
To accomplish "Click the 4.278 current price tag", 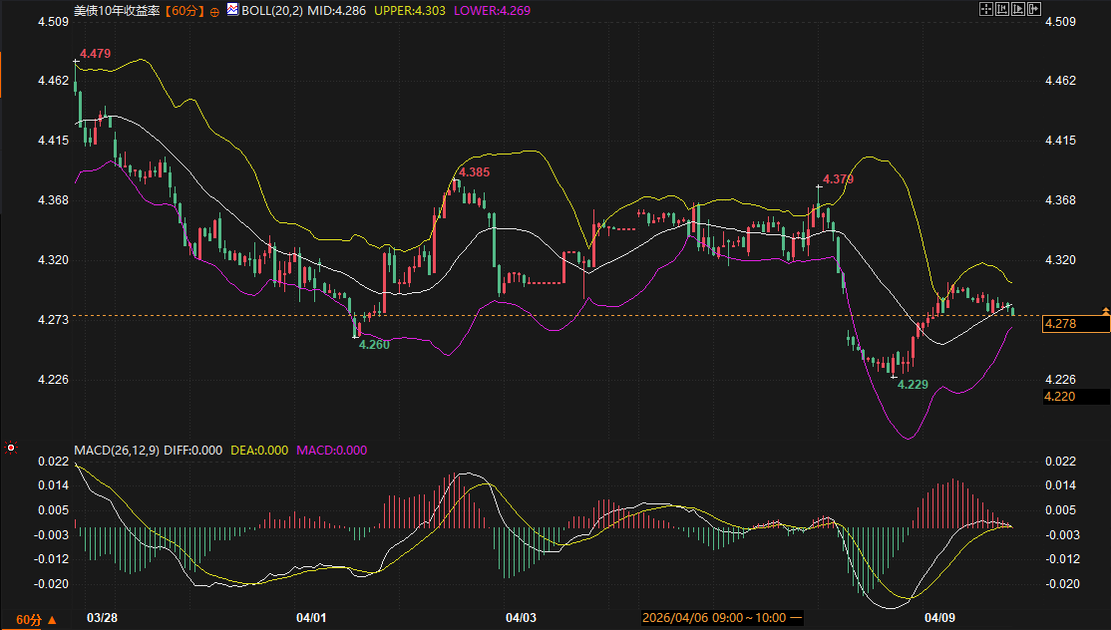I will pos(1059,324).
